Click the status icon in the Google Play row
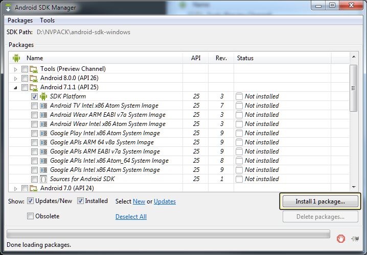Viewport: 367px width, 255px height. pyautogui.click(x=239, y=133)
